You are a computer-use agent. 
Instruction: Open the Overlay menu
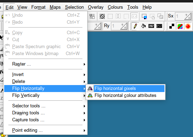[96, 7]
